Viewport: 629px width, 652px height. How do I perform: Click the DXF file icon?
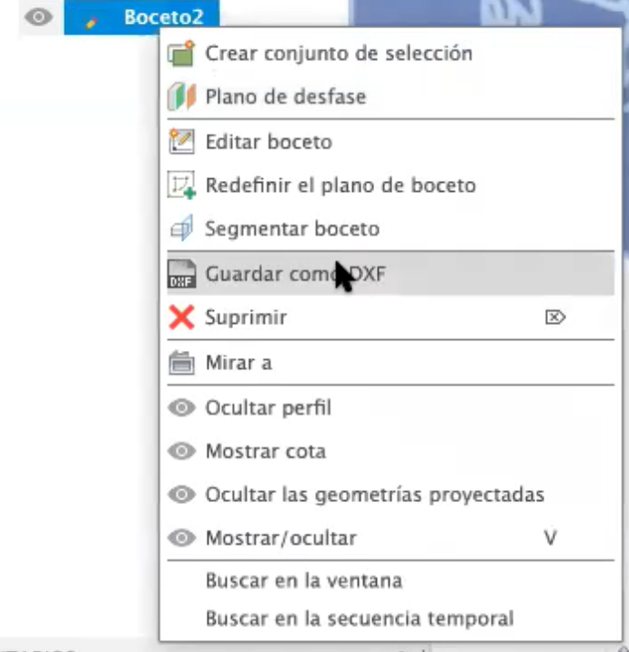pos(182,274)
